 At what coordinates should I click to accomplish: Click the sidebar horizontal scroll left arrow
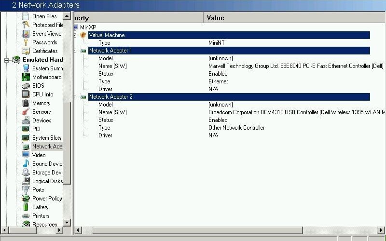pyautogui.click(x=4, y=230)
